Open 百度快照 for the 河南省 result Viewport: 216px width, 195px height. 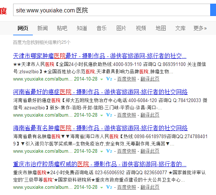pyautogui.click(x=127, y=115)
